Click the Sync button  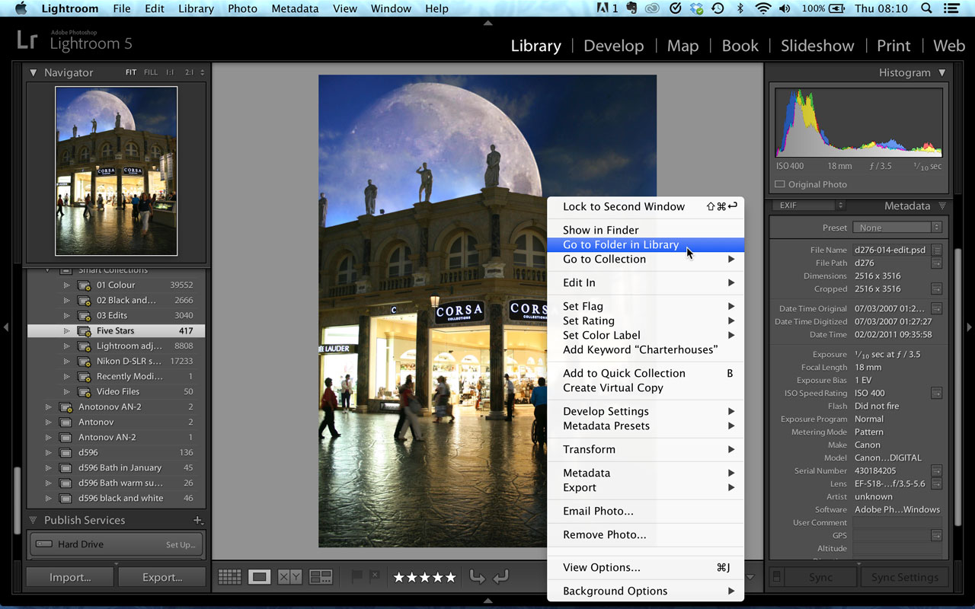pyautogui.click(x=820, y=577)
